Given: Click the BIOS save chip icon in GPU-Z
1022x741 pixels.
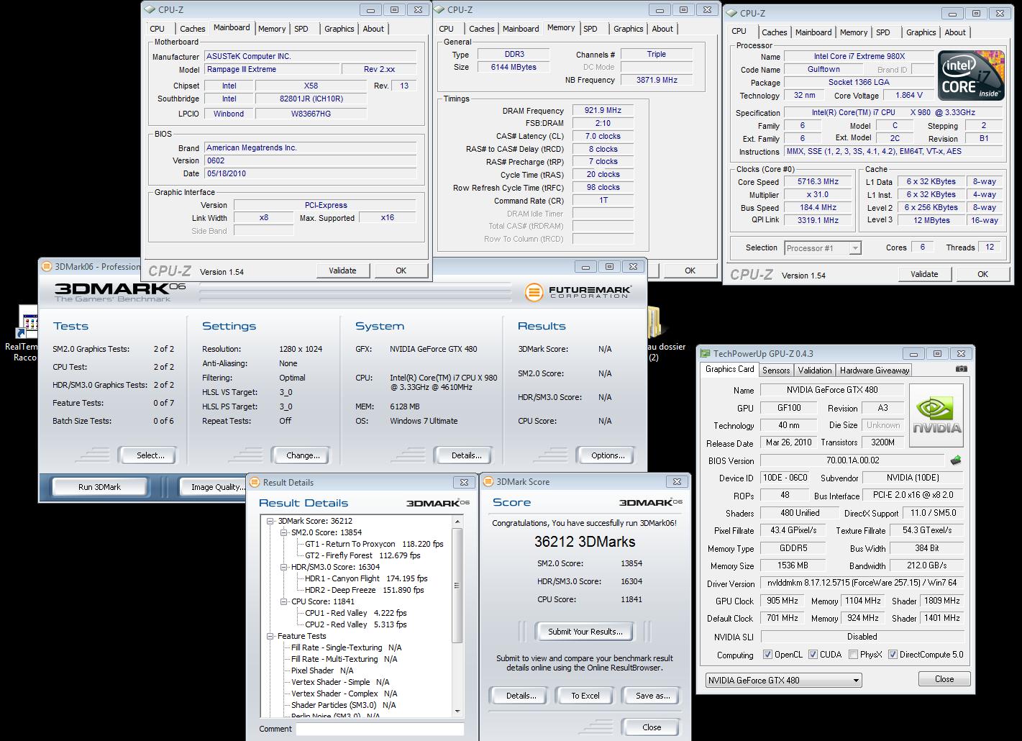Looking at the screenshot, I should click(x=956, y=460).
